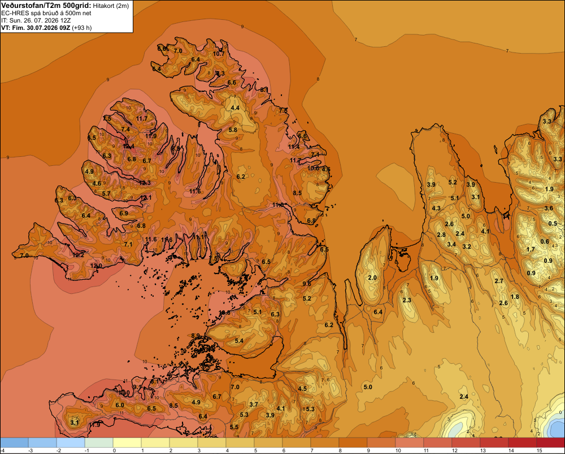
Task: Click the "6.9" temperature label
Action: coord(124,213)
